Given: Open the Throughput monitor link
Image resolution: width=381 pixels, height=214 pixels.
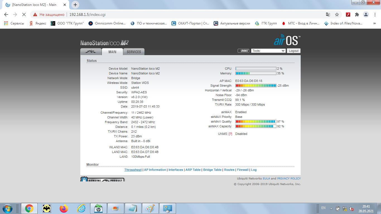Looking at the screenshot, I should 133,170.
